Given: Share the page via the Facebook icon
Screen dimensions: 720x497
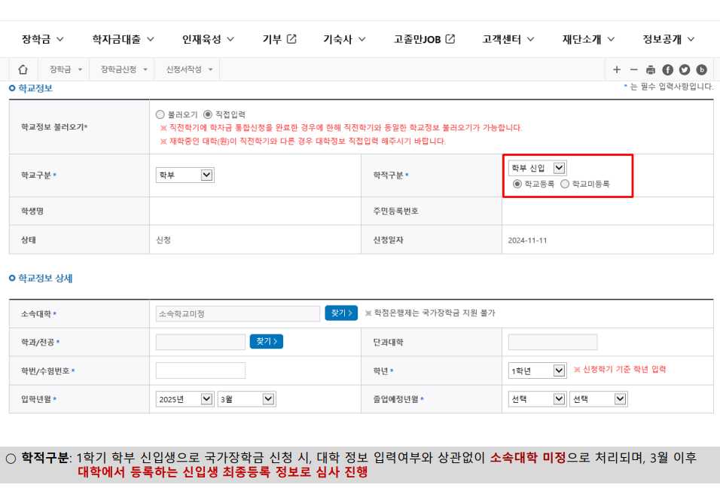Looking at the screenshot, I should point(667,70).
